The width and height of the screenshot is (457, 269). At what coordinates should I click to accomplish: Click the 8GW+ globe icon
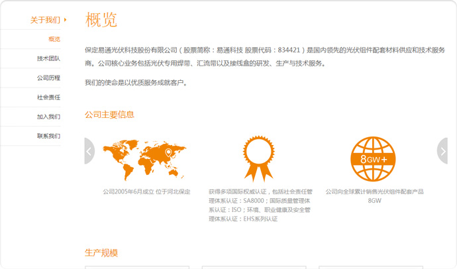tap(373, 159)
